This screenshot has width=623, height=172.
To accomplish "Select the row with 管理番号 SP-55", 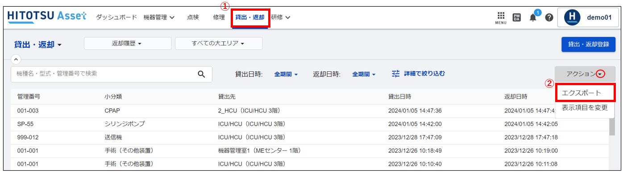I will tap(310, 124).
